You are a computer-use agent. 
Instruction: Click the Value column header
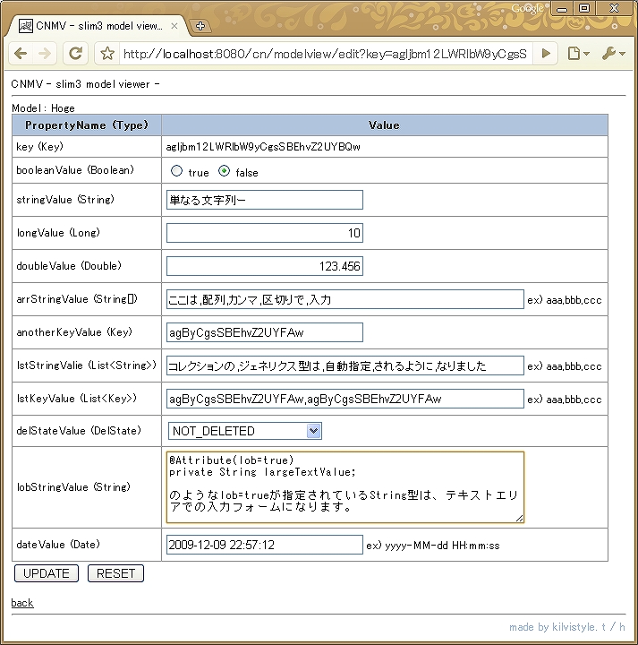(385, 125)
